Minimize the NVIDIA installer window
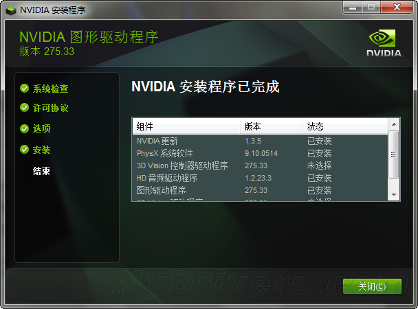Screen dimensions: 418x309 tap(353, 7)
